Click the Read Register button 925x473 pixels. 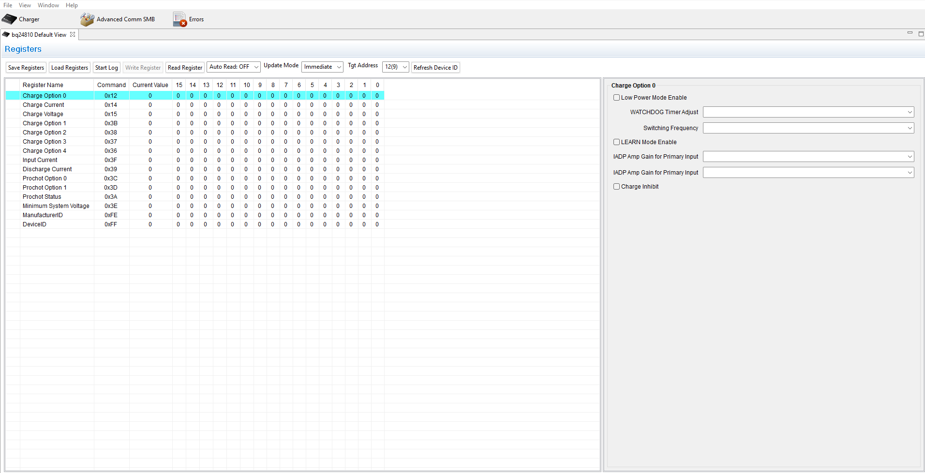click(185, 68)
